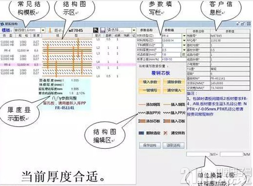Open the material thickness 0.5 dropdown
Image resolution: width=253 pixels, height=186 pixels.
(x=184, y=50)
